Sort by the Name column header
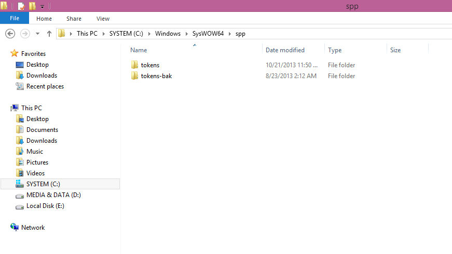Image resolution: width=452 pixels, height=254 pixels. click(139, 50)
